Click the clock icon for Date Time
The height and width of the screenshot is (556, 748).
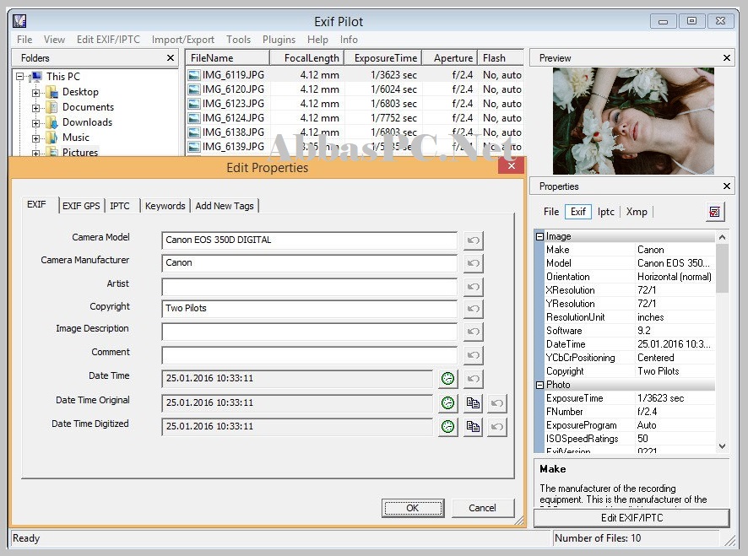click(448, 379)
